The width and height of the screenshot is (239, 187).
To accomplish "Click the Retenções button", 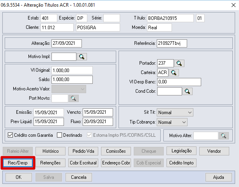I will pos(50,163).
